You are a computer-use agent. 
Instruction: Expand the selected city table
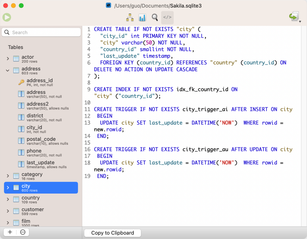[8, 188]
